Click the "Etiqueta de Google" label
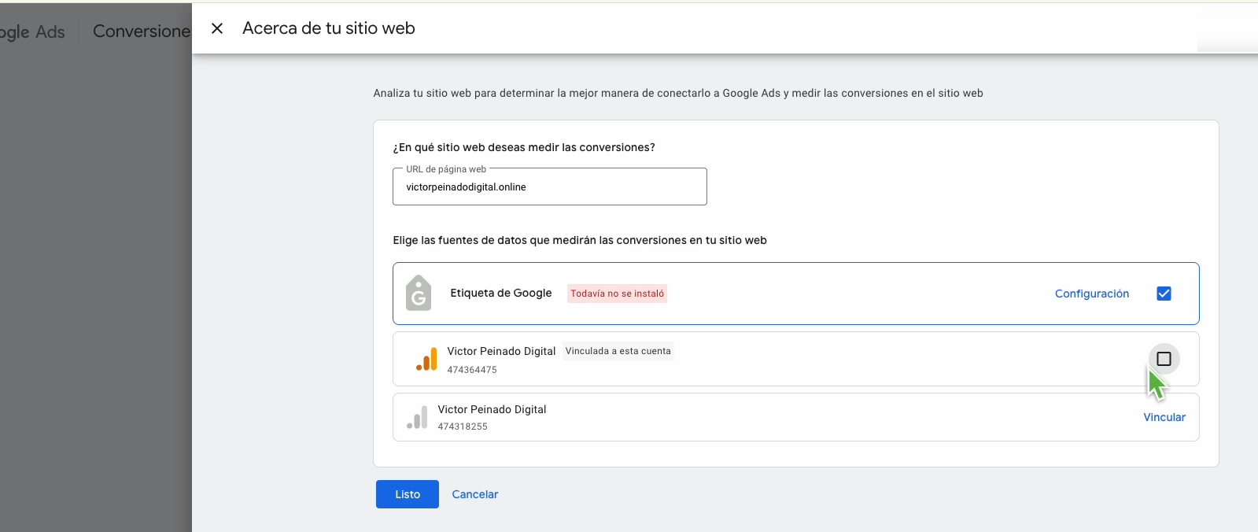 [500, 293]
